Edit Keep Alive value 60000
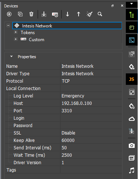Screen dimensions: 138x179 coord(91,140)
